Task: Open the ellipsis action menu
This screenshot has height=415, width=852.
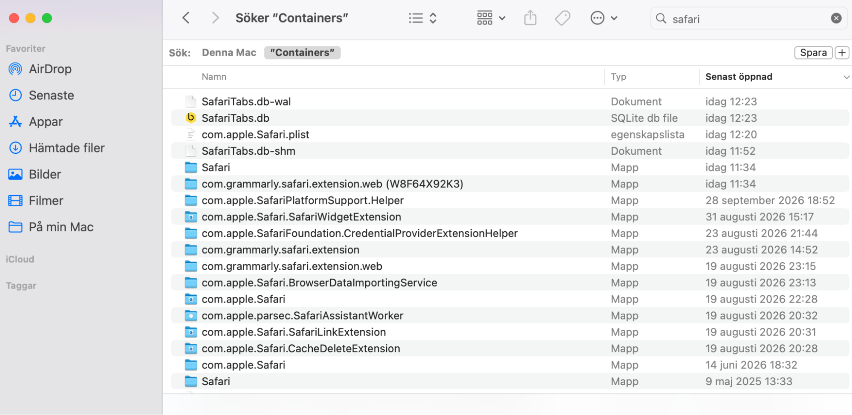Action: [x=597, y=18]
